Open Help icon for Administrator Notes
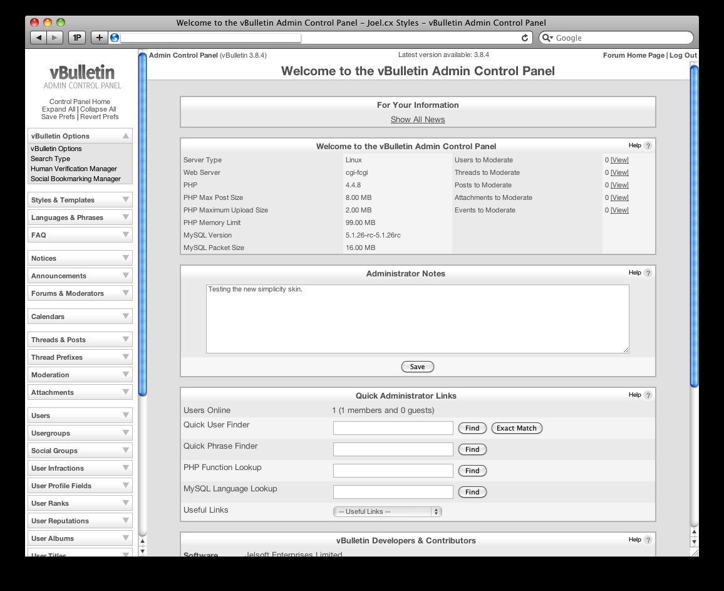This screenshot has width=724, height=591. 648,273
